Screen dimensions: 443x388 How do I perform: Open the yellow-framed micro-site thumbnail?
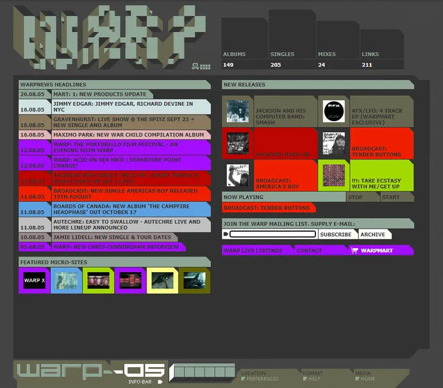tap(162, 281)
